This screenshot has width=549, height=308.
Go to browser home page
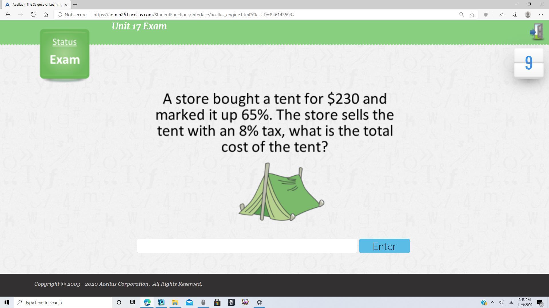46,15
